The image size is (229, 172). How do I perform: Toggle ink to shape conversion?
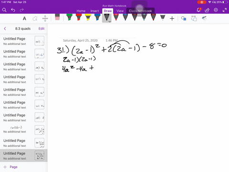pyautogui.click(x=194, y=19)
